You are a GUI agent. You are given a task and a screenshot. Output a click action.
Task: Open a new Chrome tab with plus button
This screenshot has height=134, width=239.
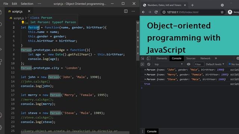(x=192, y=5)
